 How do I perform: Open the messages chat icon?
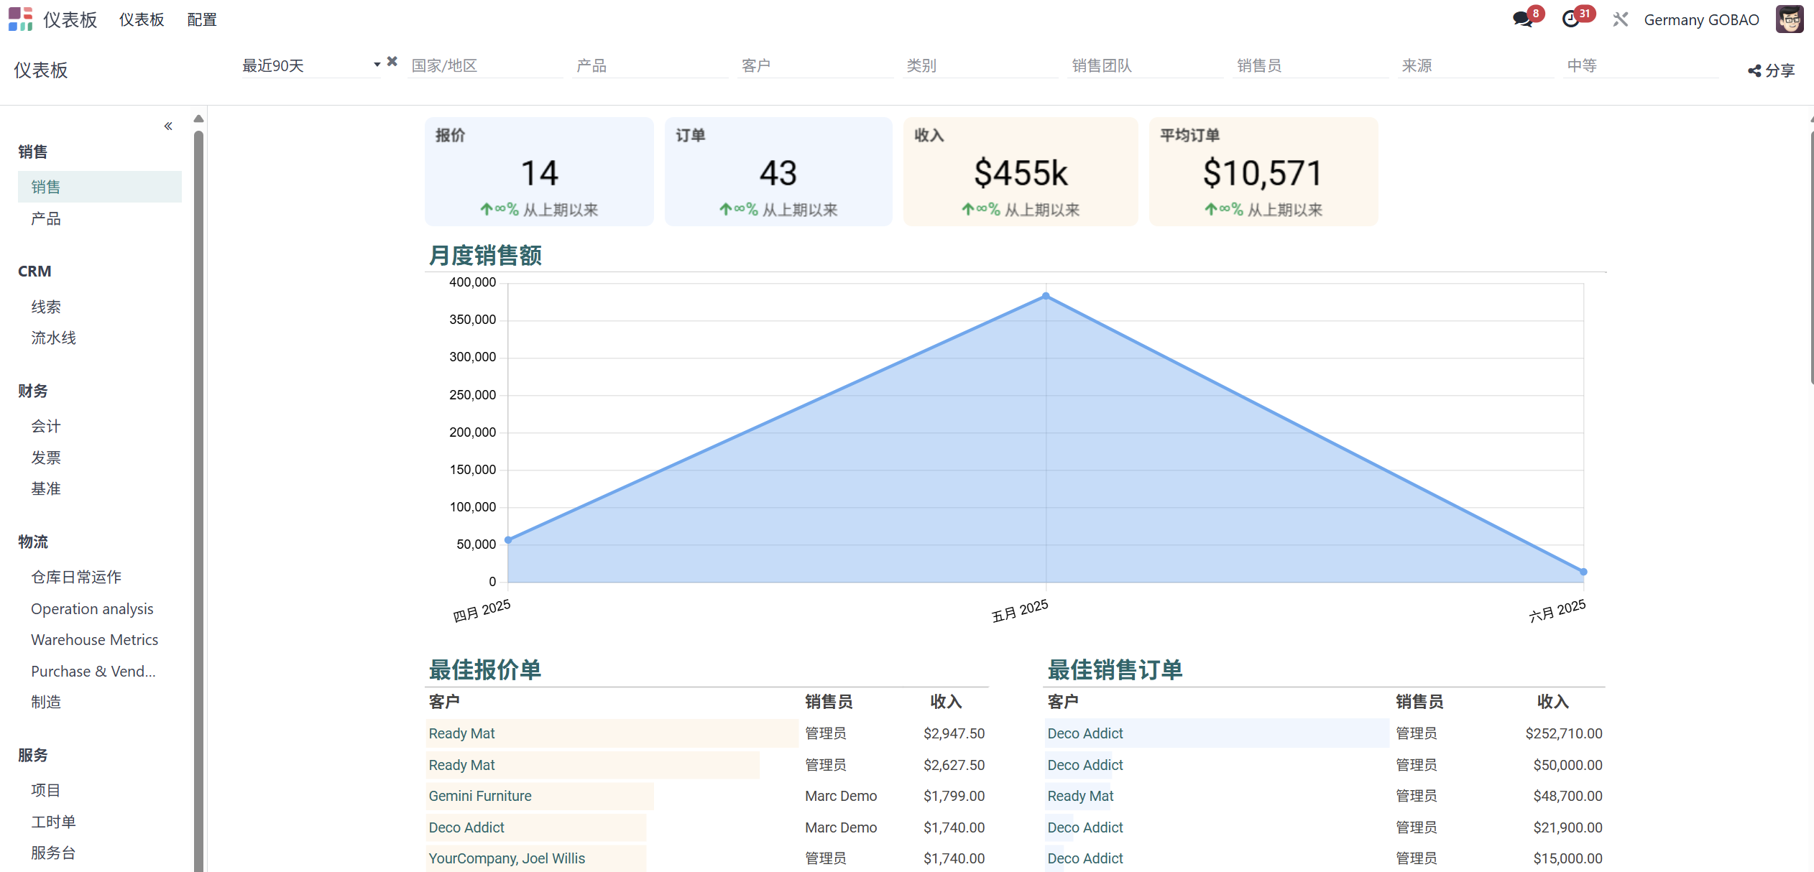1522,19
